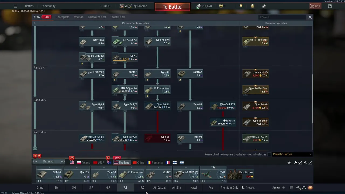Screen dimensions: 345x194
Task: Click the H3ROS squadron tag
Action: pyautogui.click(x=106, y=6)
